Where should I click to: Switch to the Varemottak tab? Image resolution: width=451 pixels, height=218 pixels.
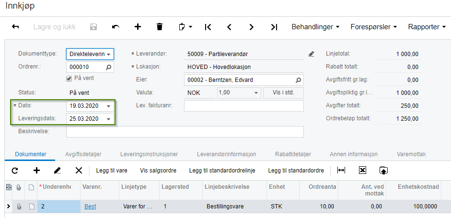pyautogui.click(x=411, y=154)
